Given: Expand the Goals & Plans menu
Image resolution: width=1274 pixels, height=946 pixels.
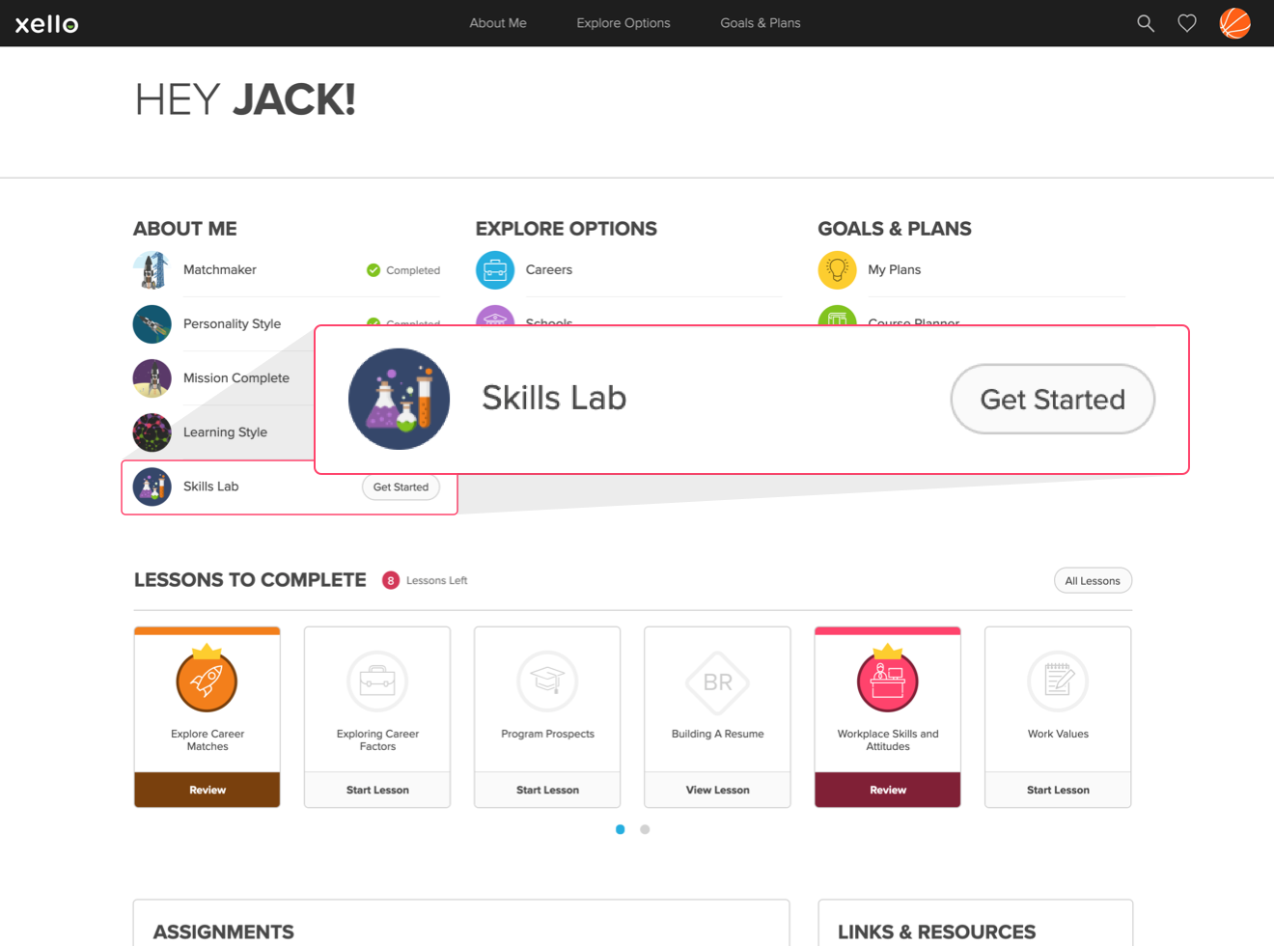Looking at the screenshot, I should pyautogui.click(x=761, y=23).
